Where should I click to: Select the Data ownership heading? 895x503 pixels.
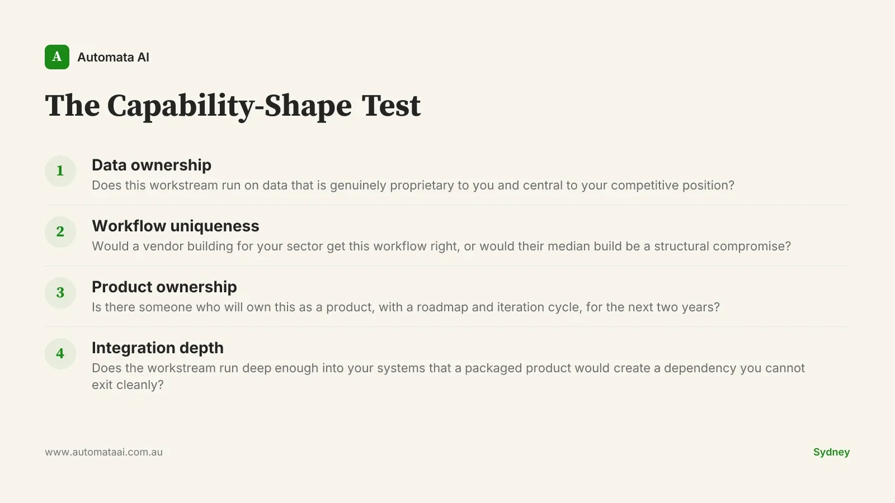pyautogui.click(x=152, y=165)
